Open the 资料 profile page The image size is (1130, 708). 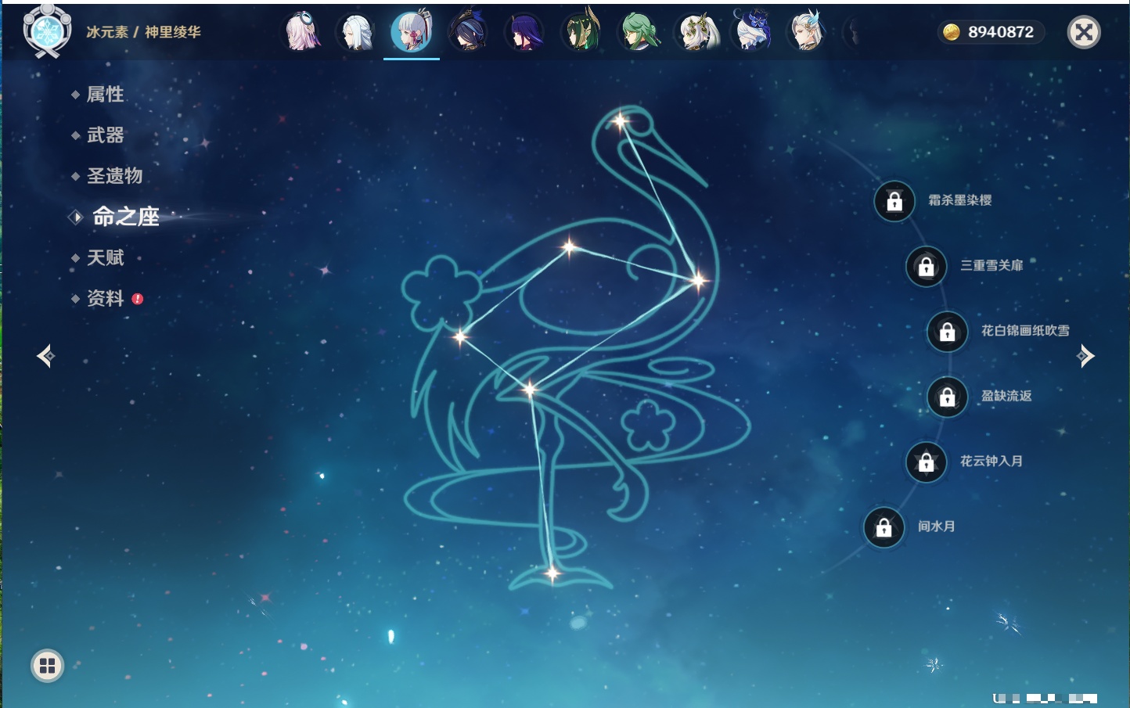point(105,298)
